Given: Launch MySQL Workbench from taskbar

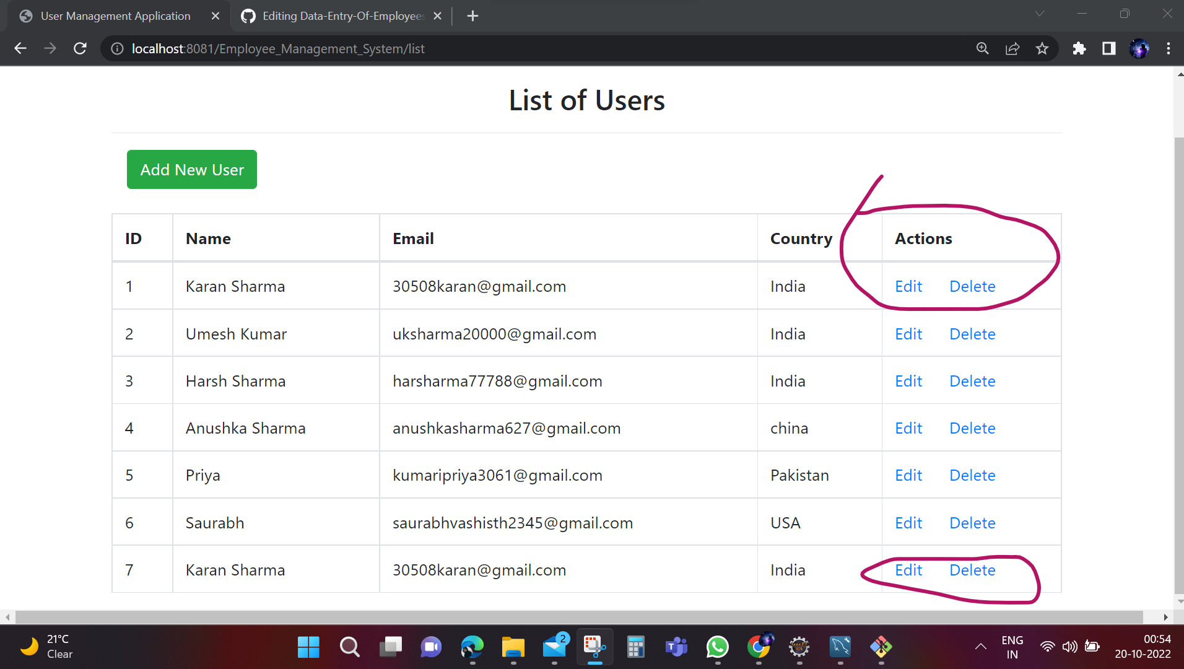Looking at the screenshot, I should (x=840, y=647).
